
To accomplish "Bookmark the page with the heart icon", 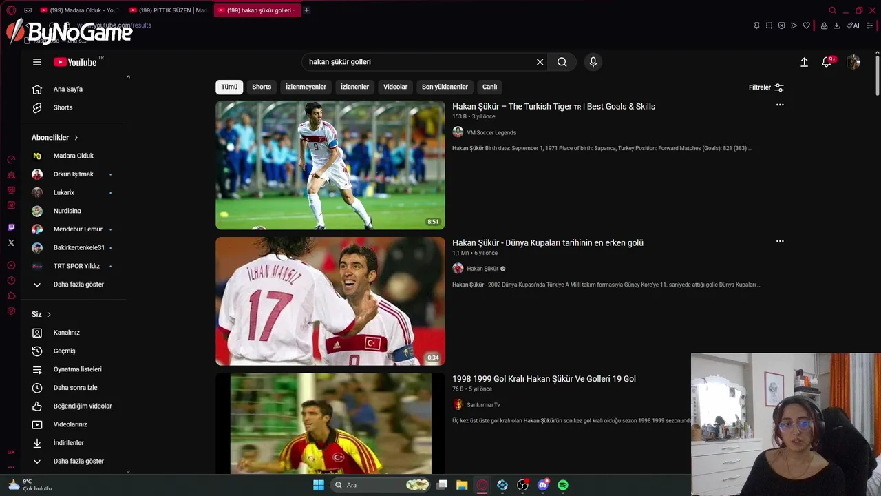I will click(x=806, y=25).
